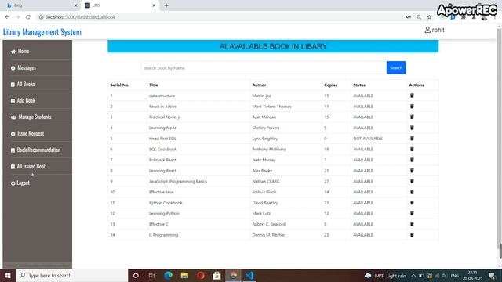Open the rohit user profile
The height and width of the screenshot is (282, 502).
tap(435, 30)
